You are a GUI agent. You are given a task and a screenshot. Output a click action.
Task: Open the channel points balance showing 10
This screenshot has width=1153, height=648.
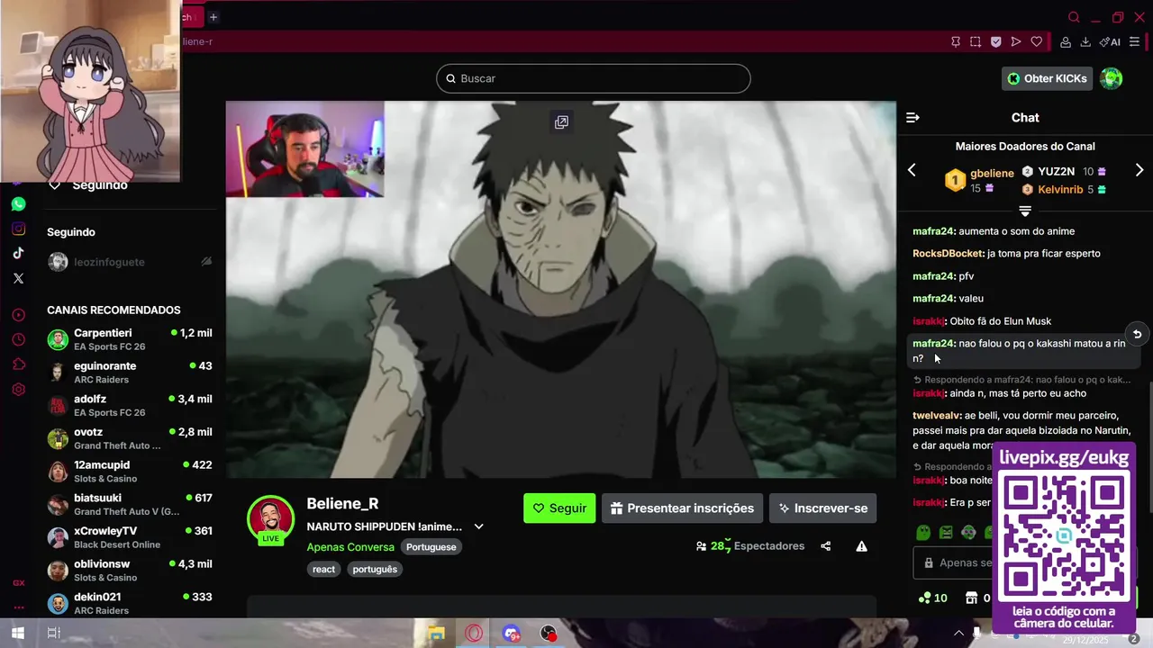pos(933,598)
